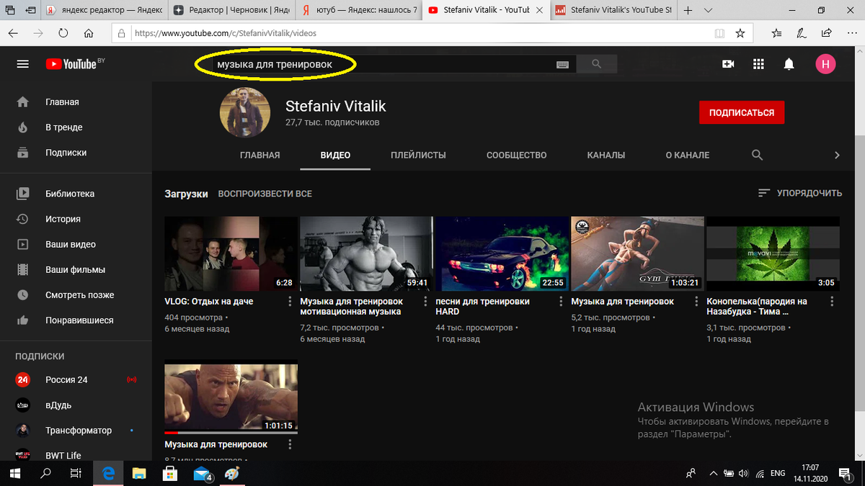The height and width of the screenshot is (486, 865).
Task: Select the ВИДЕО channel tab
Action: click(335, 155)
